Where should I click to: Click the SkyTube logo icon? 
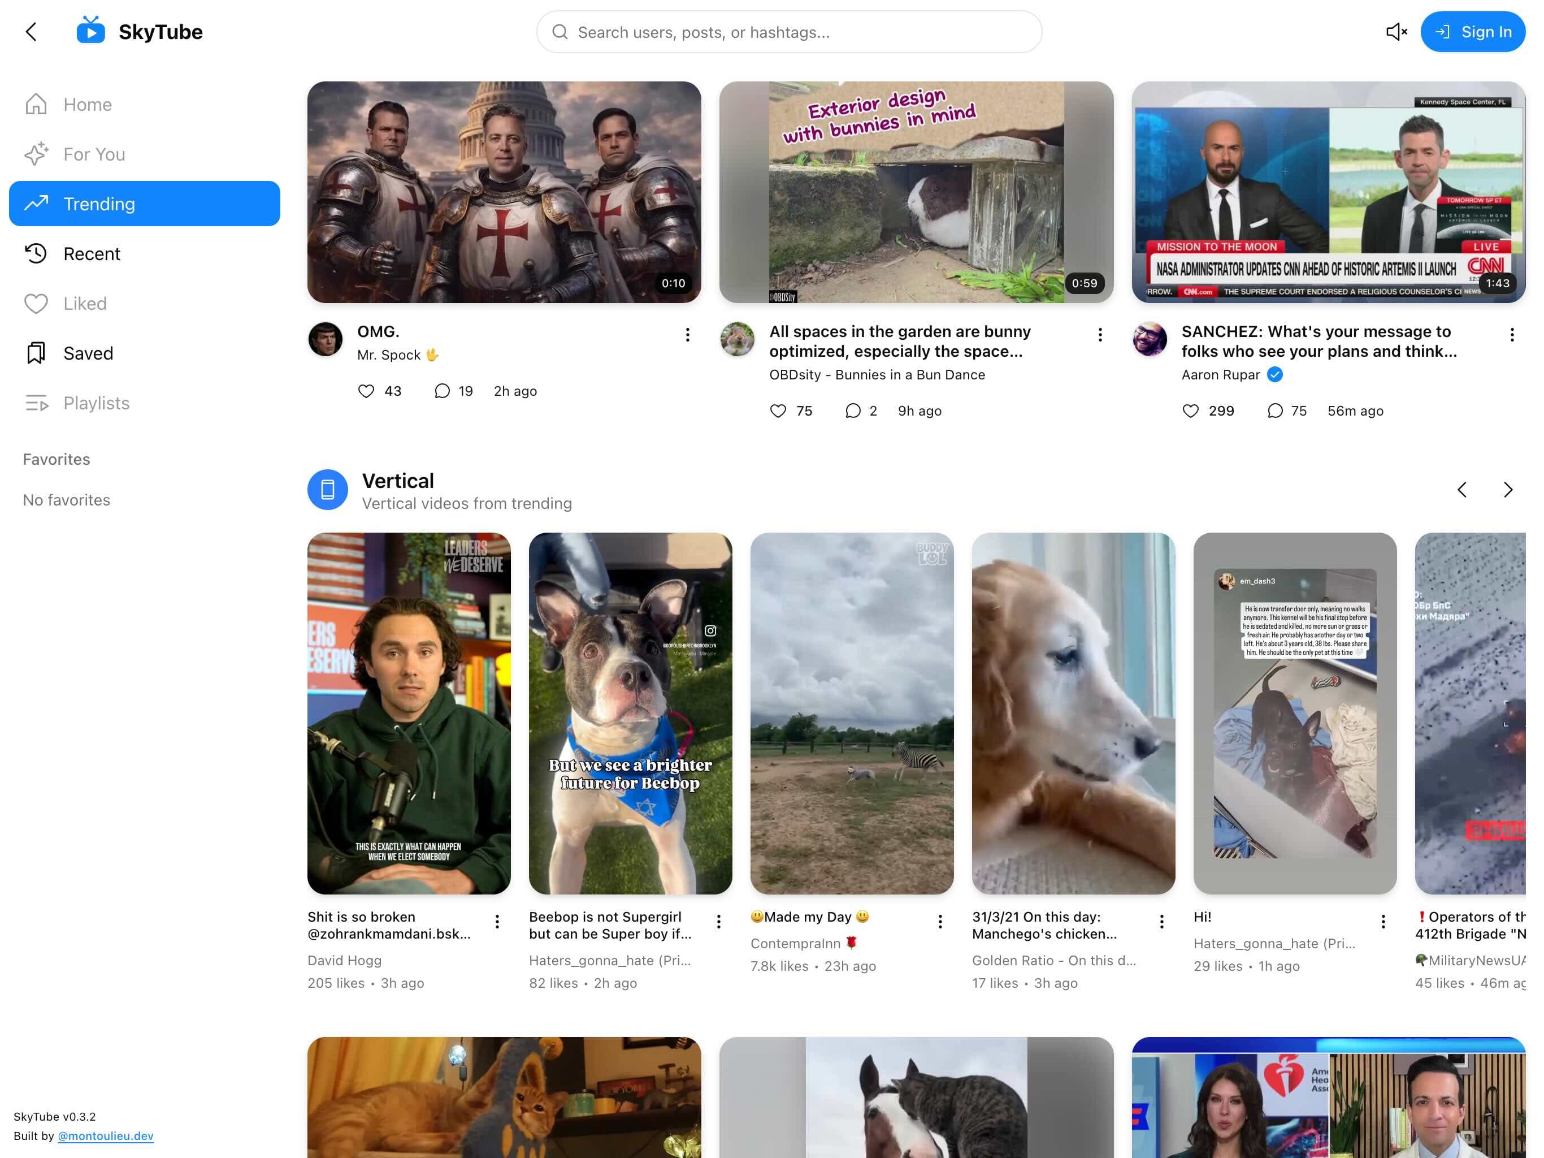(x=91, y=31)
